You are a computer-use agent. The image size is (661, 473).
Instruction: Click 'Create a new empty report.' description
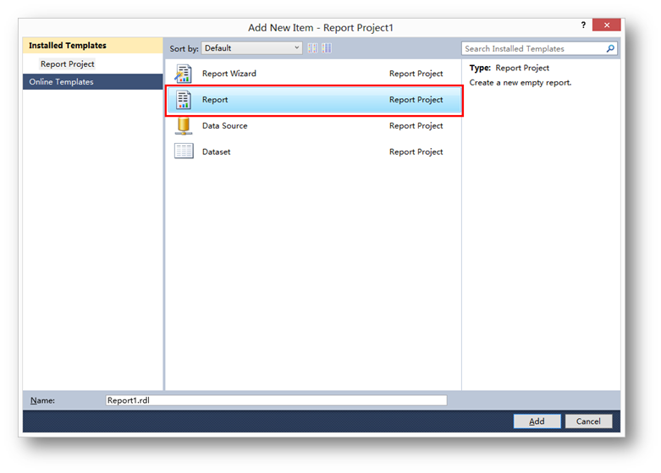(x=521, y=83)
